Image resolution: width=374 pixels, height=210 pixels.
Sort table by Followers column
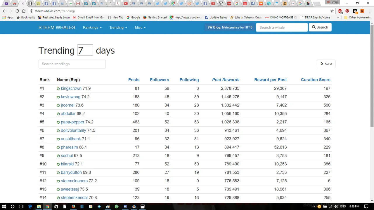[159, 80]
